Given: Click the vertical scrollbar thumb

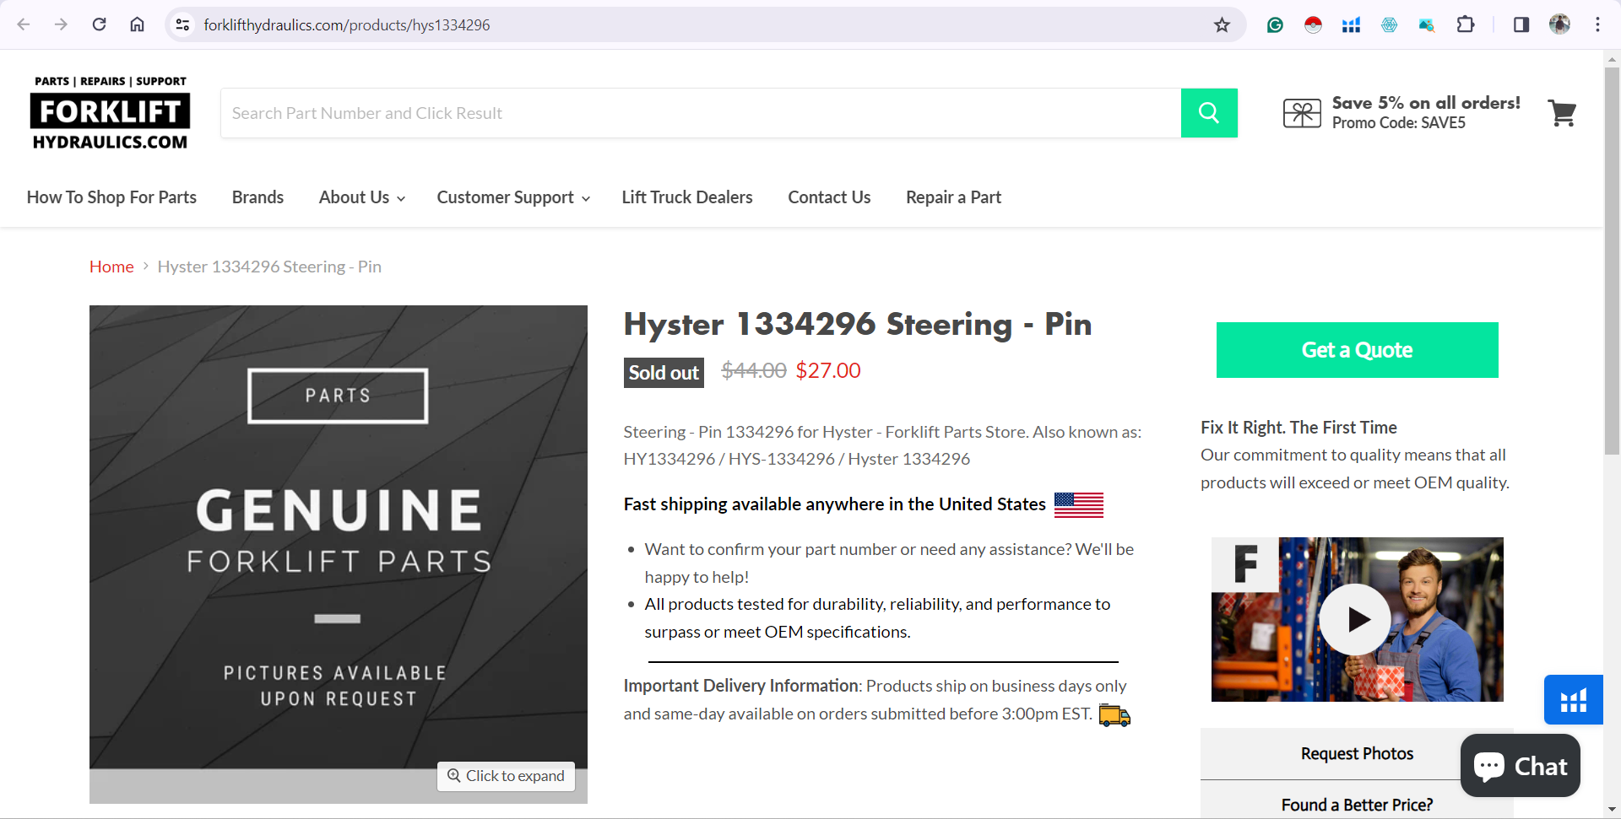Looking at the screenshot, I should [x=1612, y=261].
